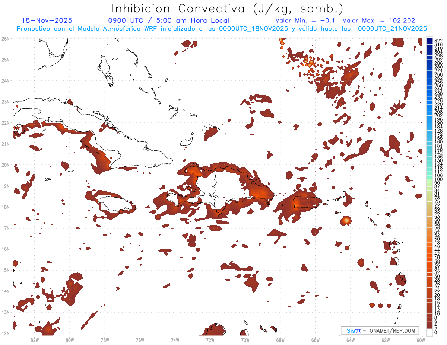This screenshot has height=345, width=447.
Task: Click the "68W" longitude label
Action: [280, 340]
